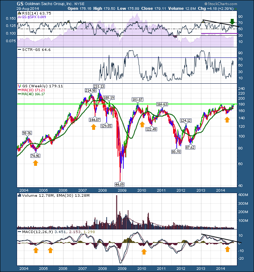Click the 87.62 price label

(190, 147)
